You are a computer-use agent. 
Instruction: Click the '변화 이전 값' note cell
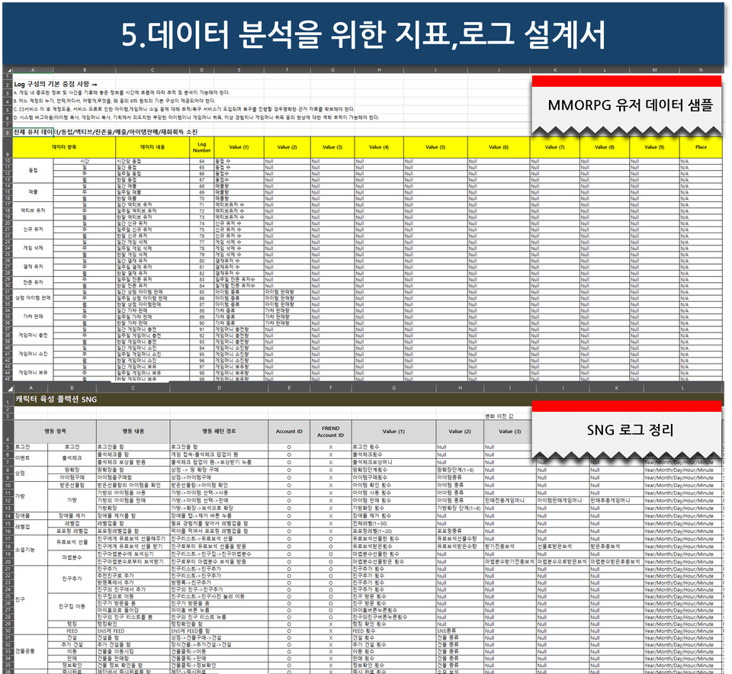pos(499,416)
